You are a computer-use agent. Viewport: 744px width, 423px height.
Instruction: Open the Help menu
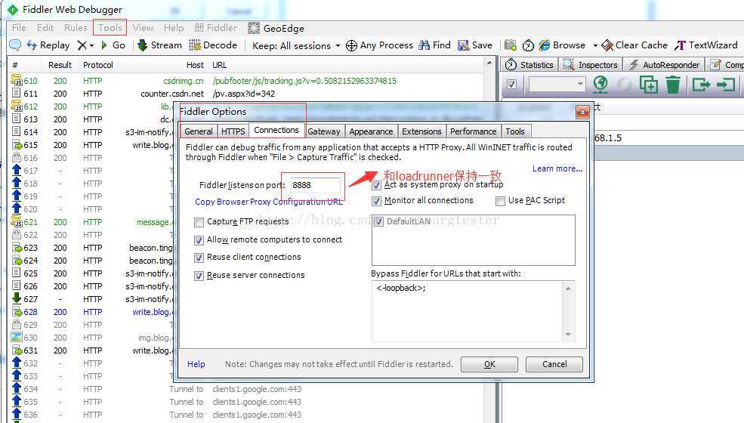tap(174, 28)
